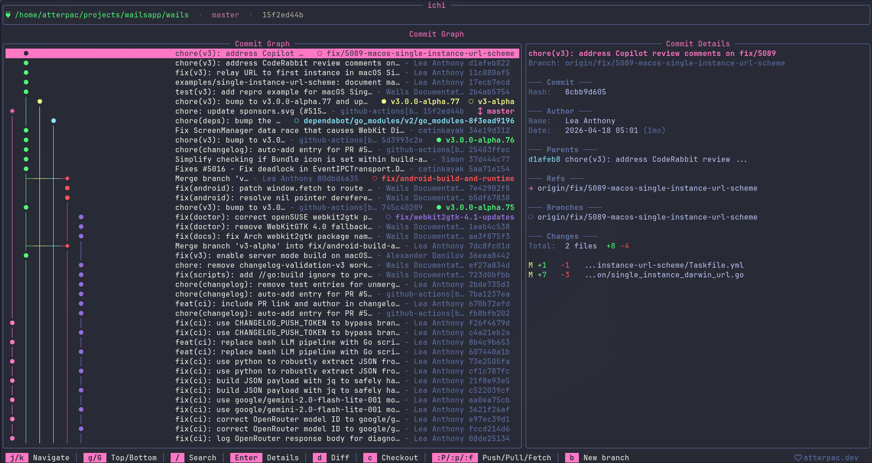Image resolution: width=872 pixels, height=463 pixels.
Task: Click the Enter Details shortcut button
Action: coord(264,457)
